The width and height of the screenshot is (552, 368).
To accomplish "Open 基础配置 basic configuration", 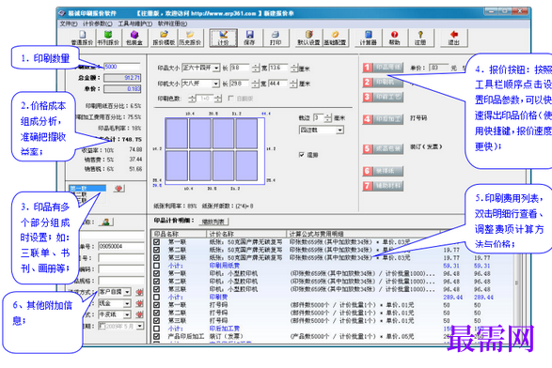I will [335, 38].
